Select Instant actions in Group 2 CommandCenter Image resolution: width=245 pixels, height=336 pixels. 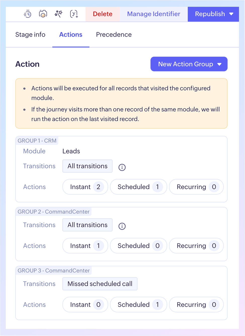(x=85, y=246)
